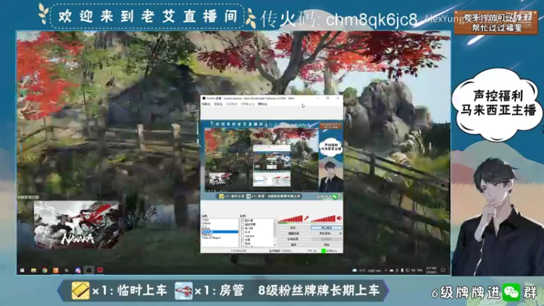544x306 pixels.
Task: Click inside the OBS stream preview area
Action: tap(271, 160)
